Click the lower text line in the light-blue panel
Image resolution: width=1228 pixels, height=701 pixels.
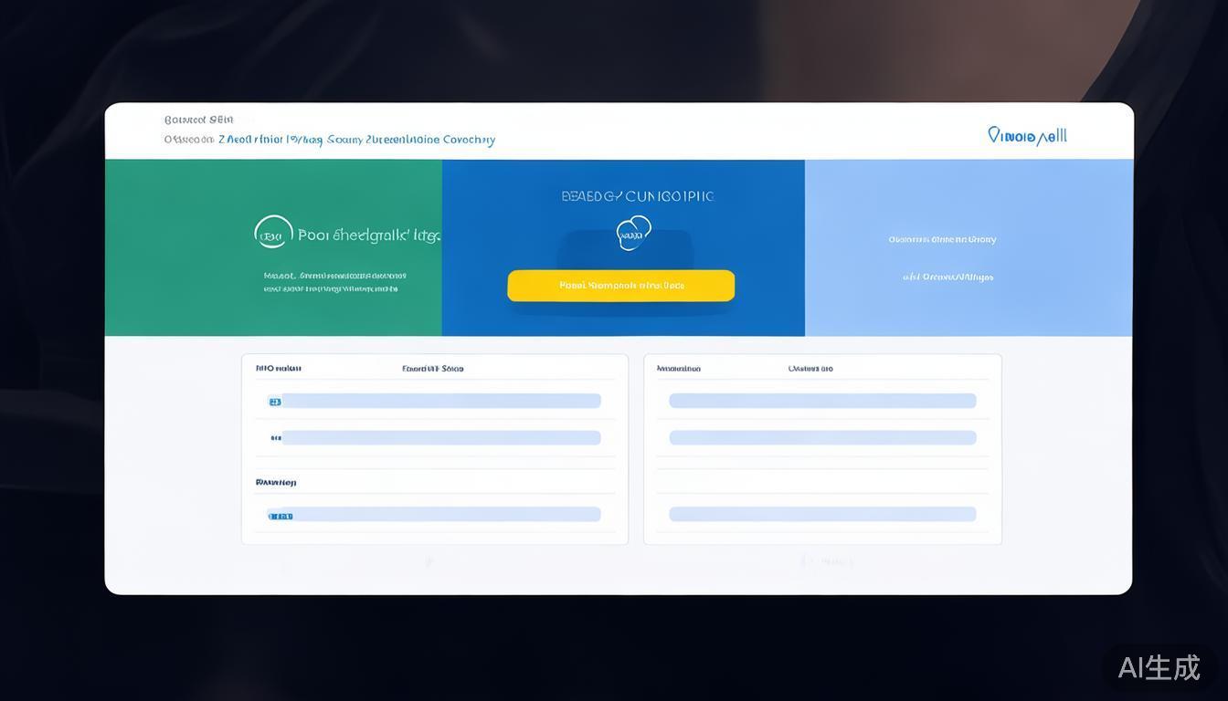coord(947,277)
